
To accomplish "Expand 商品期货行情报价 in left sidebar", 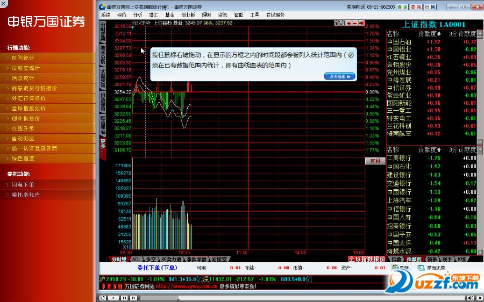I will (47, 88).
